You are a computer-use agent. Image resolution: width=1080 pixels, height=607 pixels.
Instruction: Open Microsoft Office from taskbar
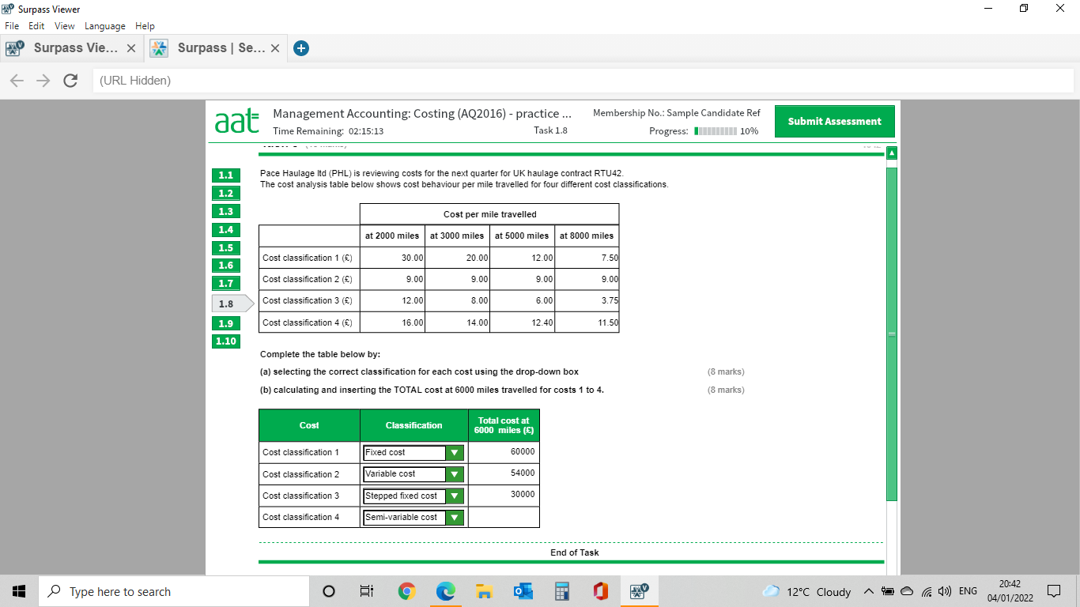600,591
